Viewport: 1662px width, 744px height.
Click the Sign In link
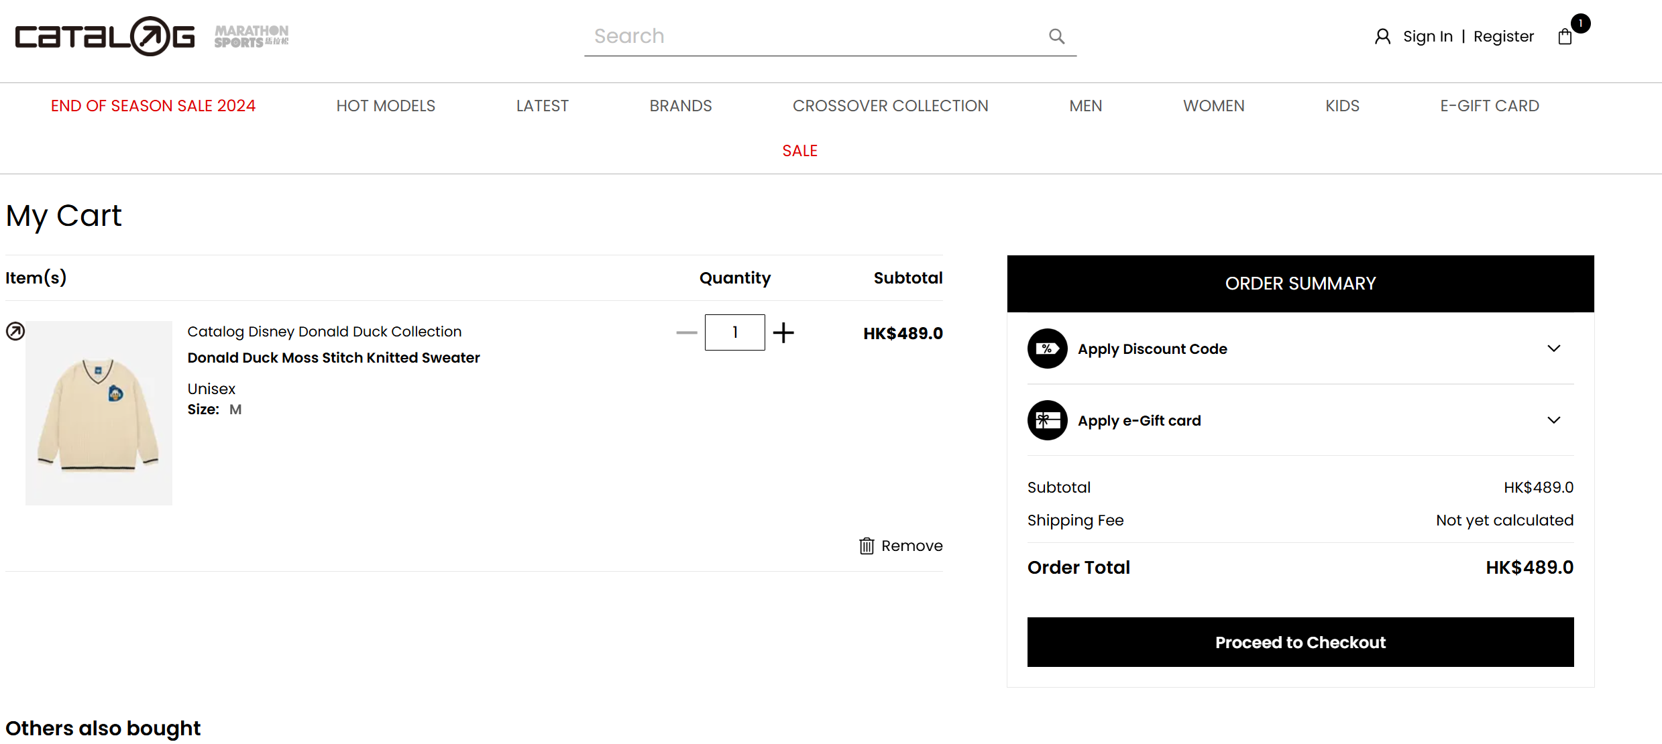[1428, 36]
